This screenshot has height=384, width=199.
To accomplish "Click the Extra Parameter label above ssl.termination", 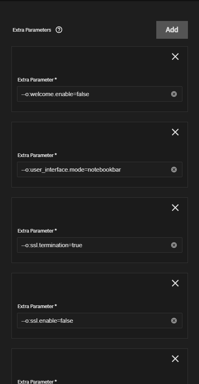I will click(x=37, y=231).
